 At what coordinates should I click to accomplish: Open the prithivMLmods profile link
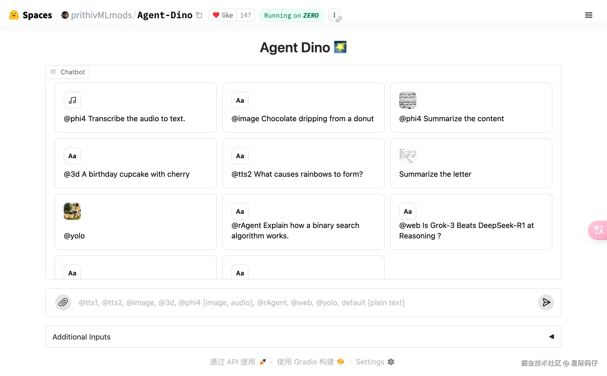coord(101,15)
